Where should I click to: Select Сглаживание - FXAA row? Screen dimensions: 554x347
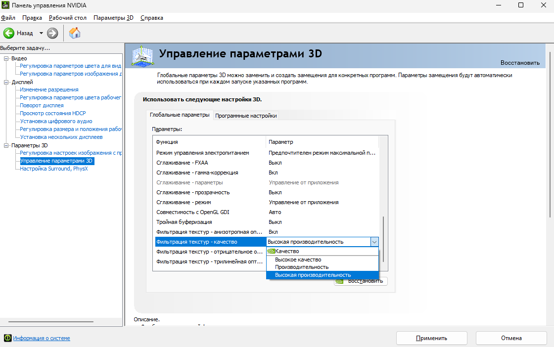267,163
